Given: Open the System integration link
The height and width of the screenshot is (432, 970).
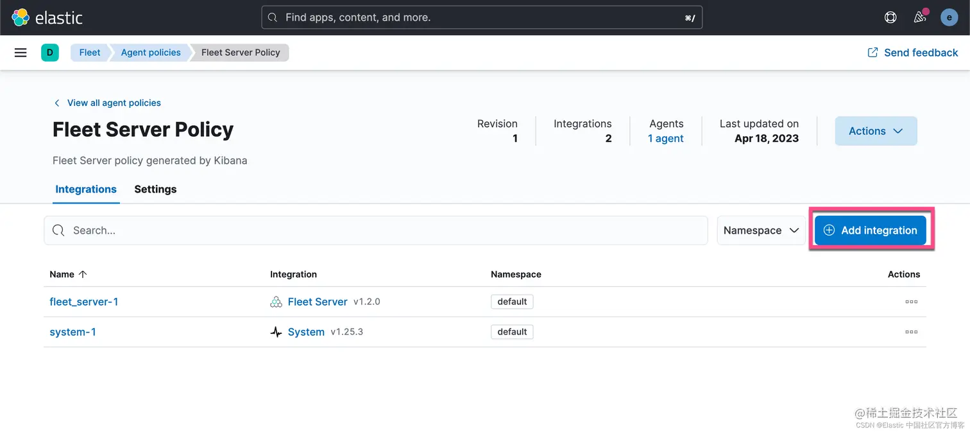Looking at the screenshot, I should [306, 332].
